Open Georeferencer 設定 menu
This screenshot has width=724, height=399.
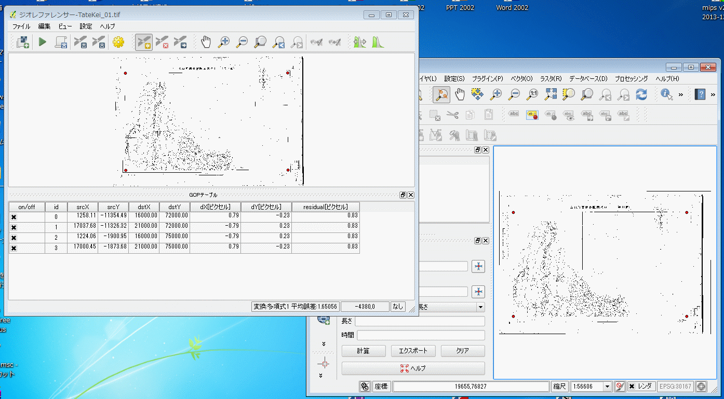point(86,26)
